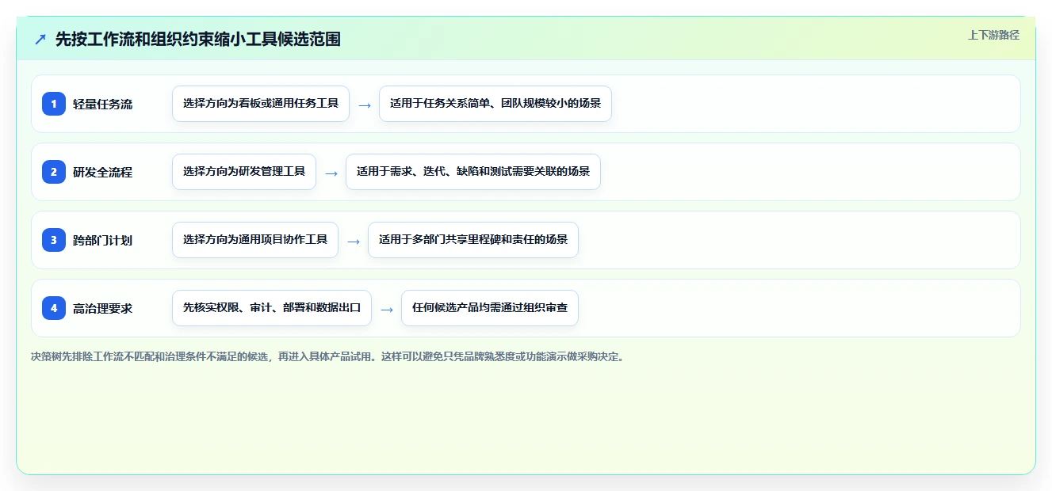Click the box 选择方向为通用项目协作工具
1052x491 pixels.
coord(255,240)
